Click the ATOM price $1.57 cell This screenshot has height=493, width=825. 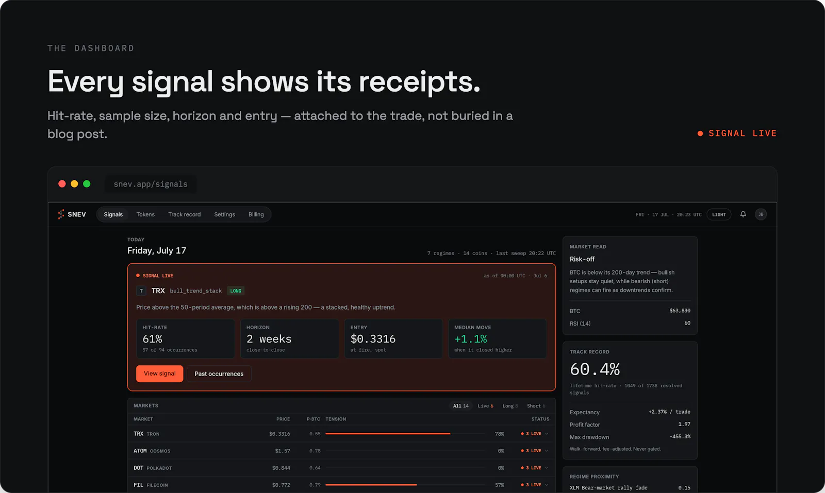point(283,451)
